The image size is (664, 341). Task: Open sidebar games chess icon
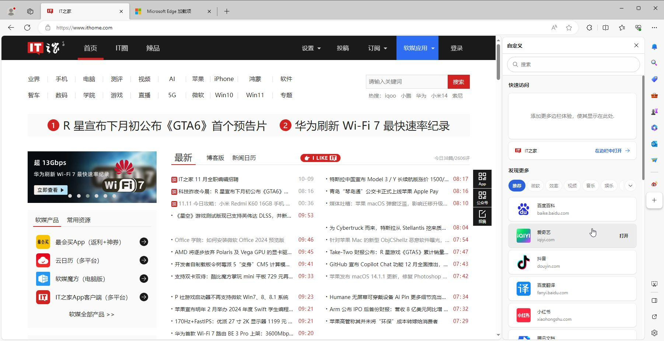coord(654,112)
